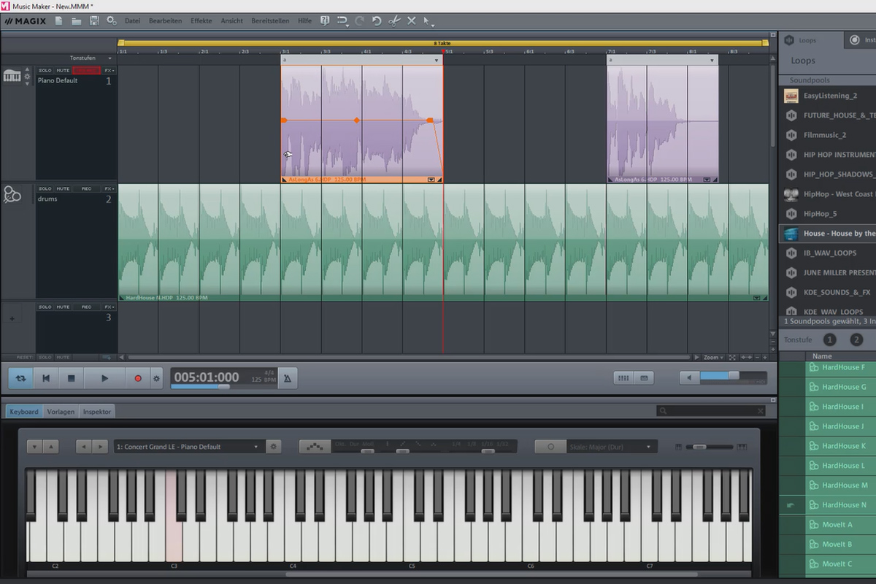Image resolution: width=876 pixels, height=584 pixels.
Task: Open the Concert Grand LE instrument dropdown
Action: coord(188,447)
